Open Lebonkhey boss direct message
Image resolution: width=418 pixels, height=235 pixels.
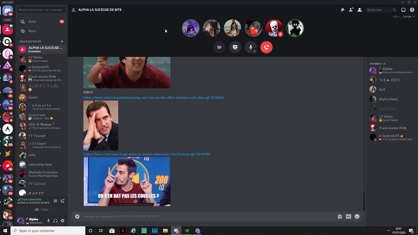(41, 164)
